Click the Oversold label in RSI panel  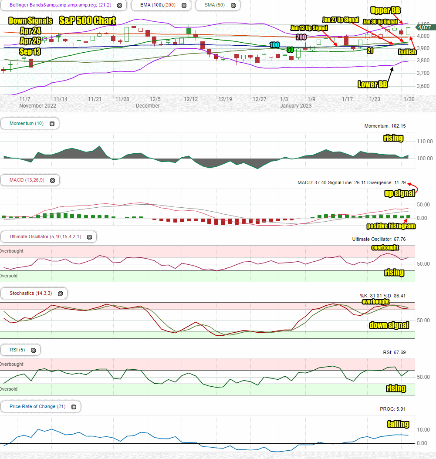click(8, 389)
